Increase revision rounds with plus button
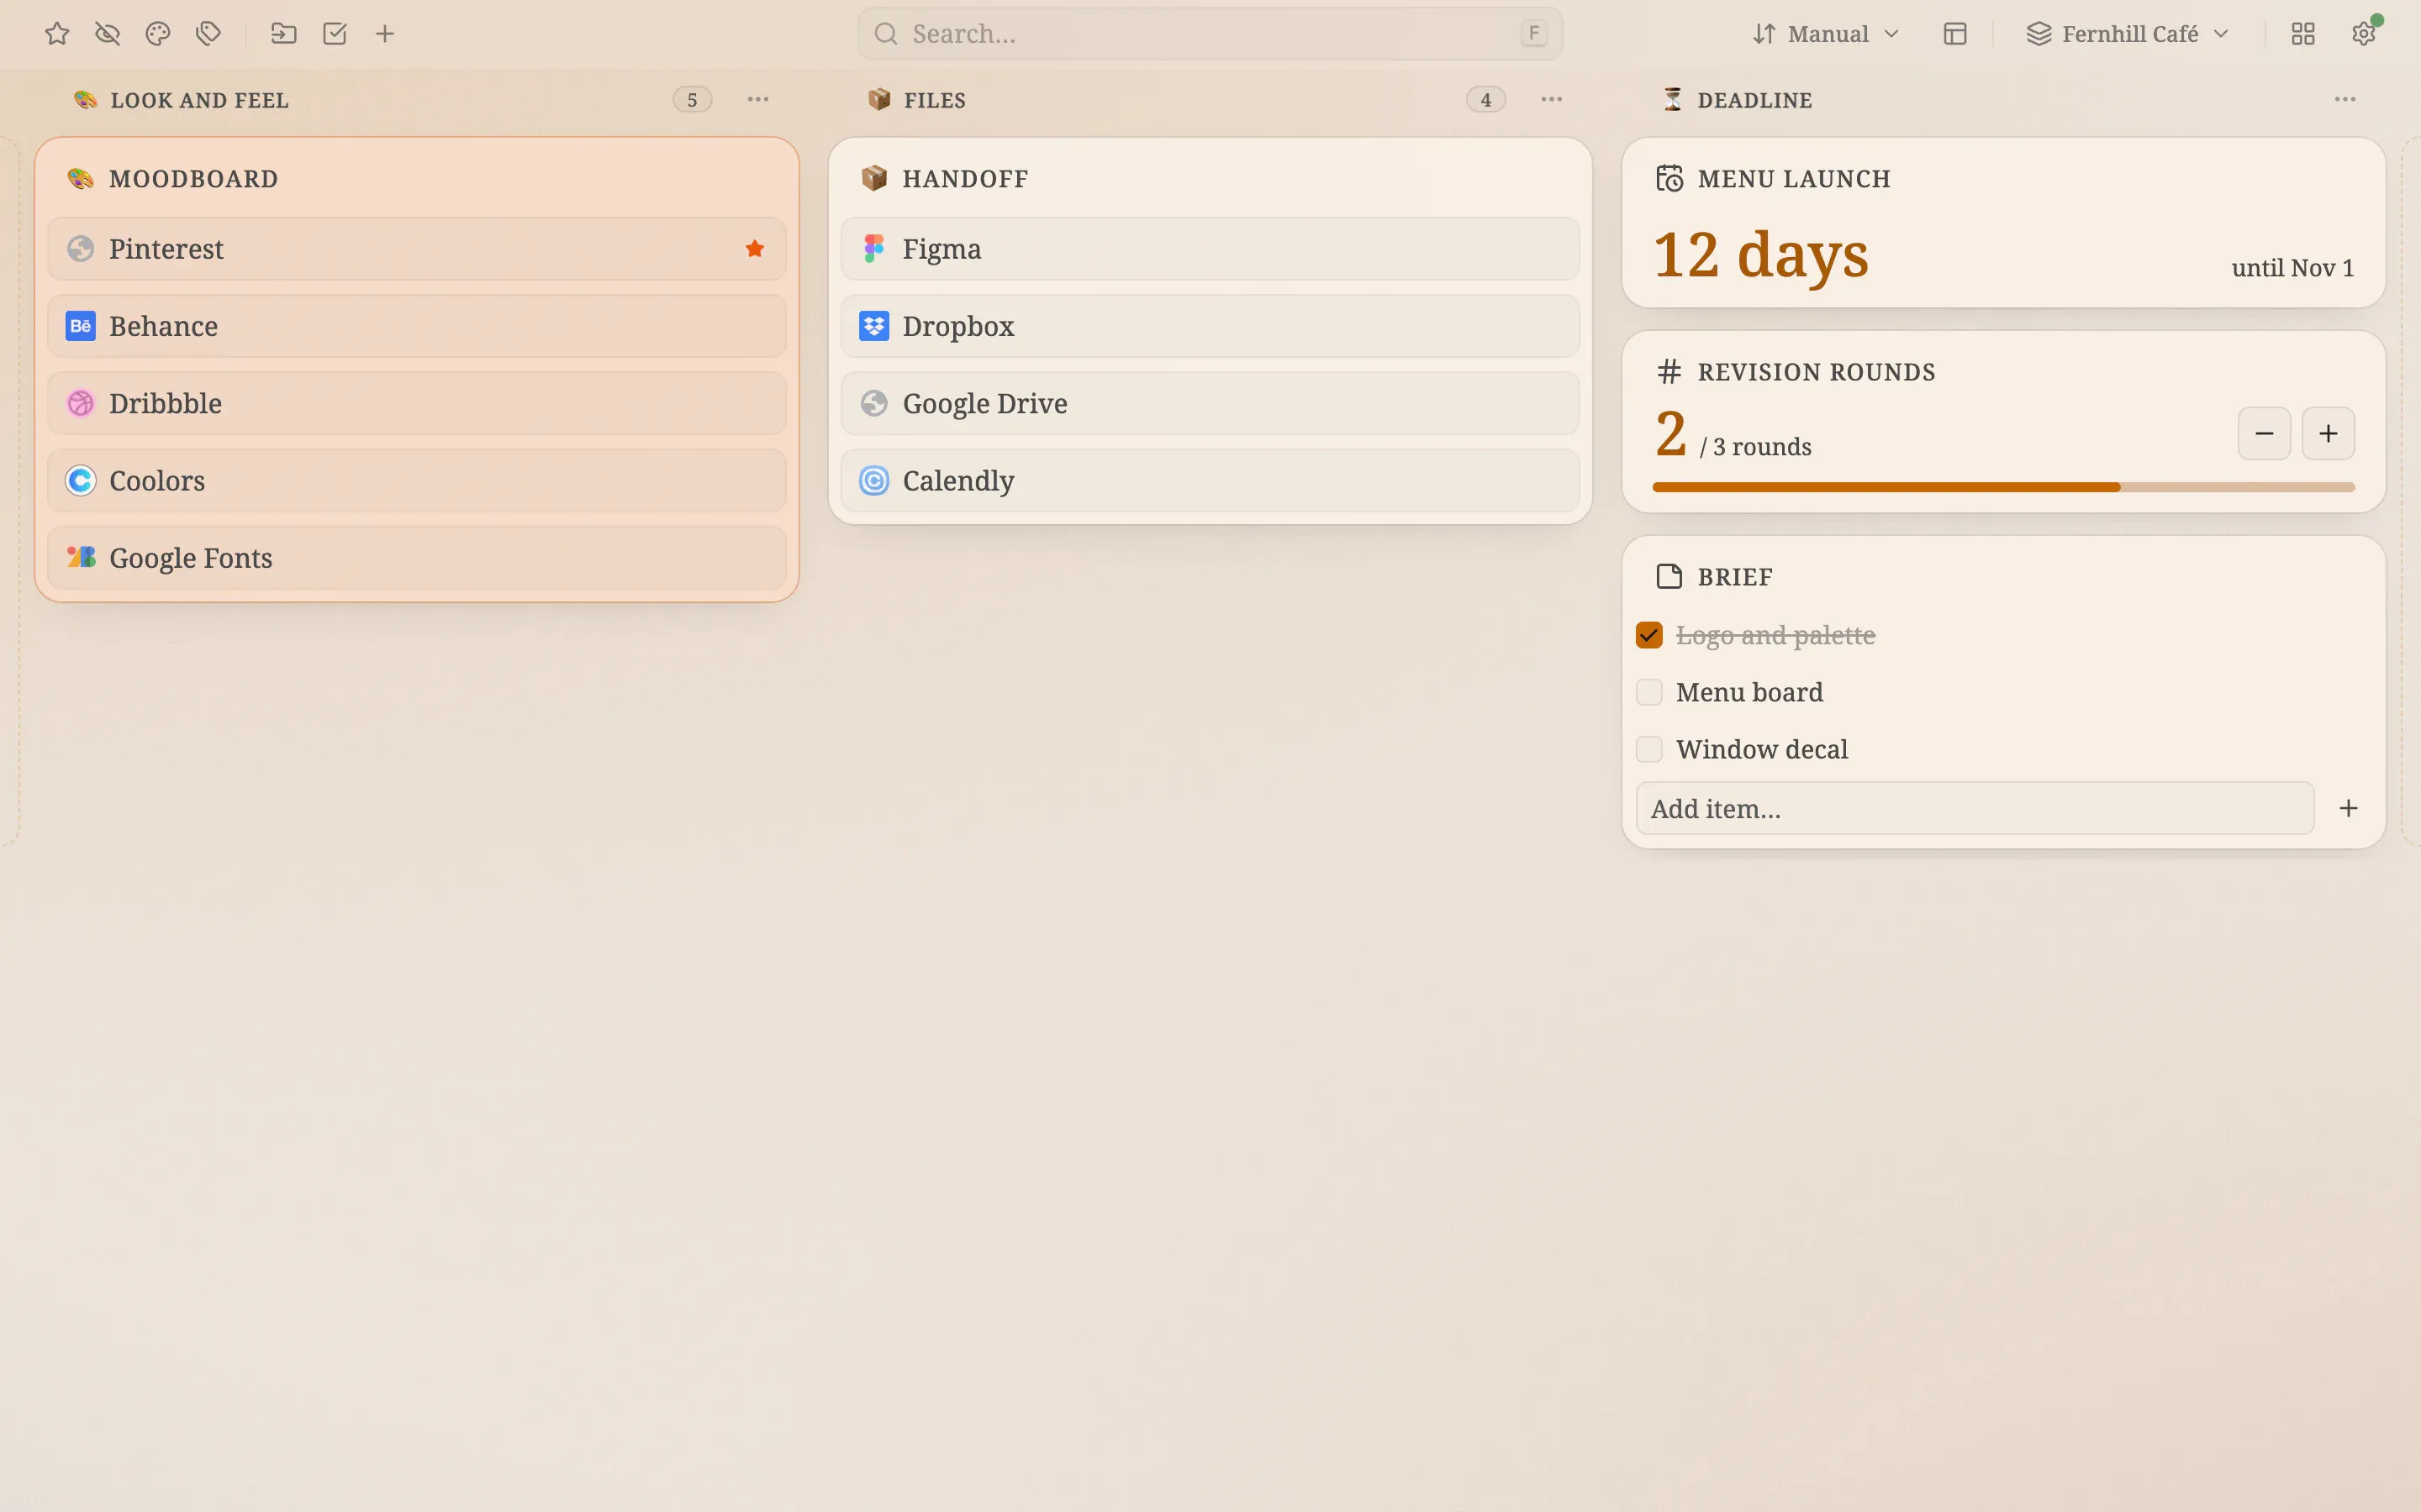The height and width of the screenshot is (1512, 2421). 2328,433
